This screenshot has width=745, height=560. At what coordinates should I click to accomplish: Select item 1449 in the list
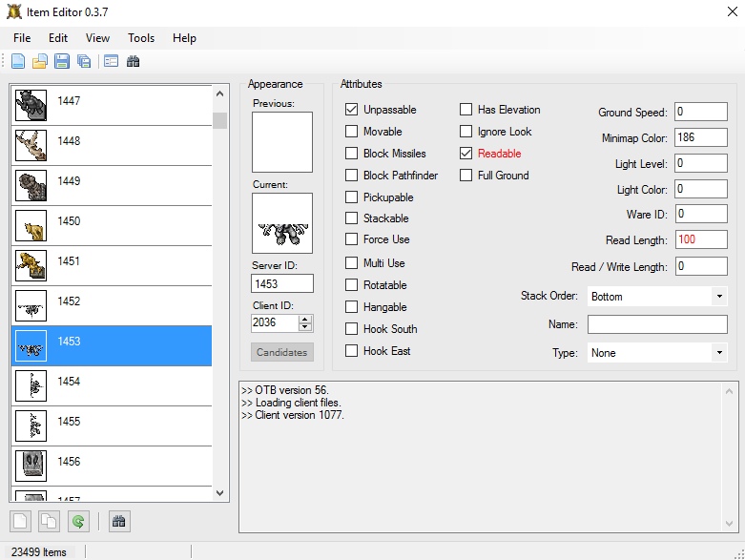coord(112,186)
